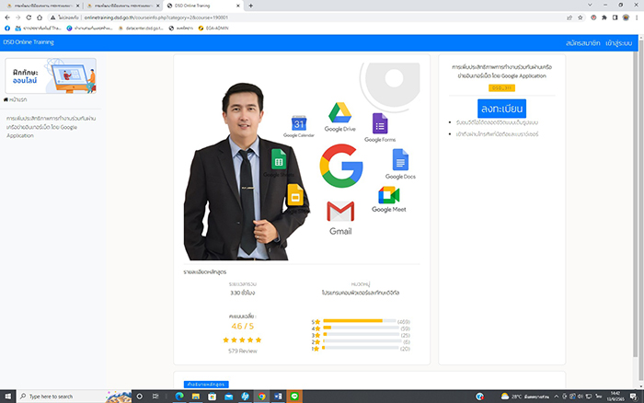Viewport: 644px width, 403px height.
Task: Click the yellow DSD course code badge
Action: 501,88
